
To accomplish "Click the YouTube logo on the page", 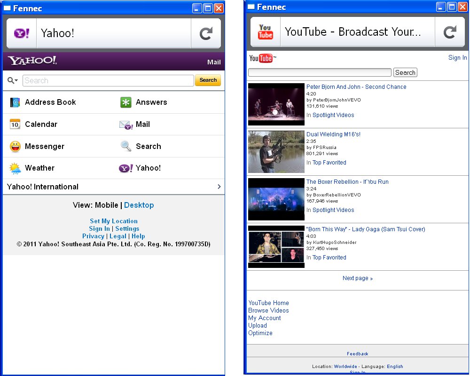I will point(262,58).
